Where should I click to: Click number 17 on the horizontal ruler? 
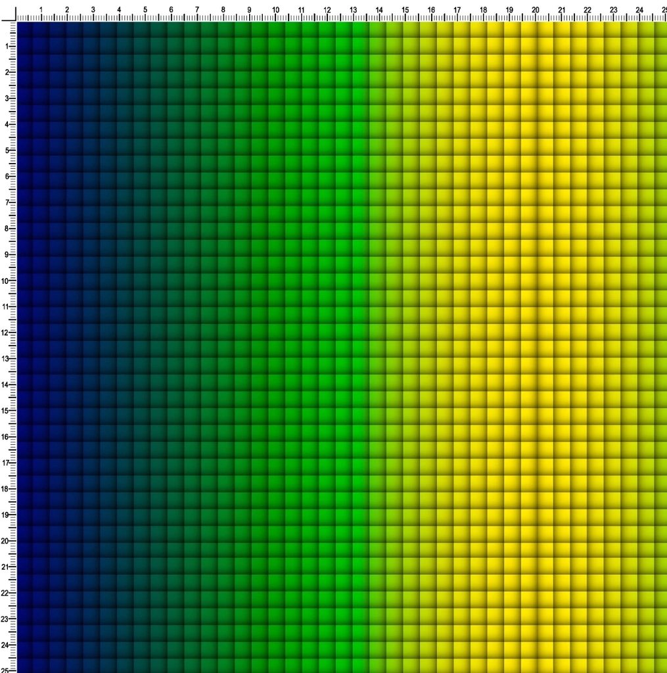(x=457, y=9)
